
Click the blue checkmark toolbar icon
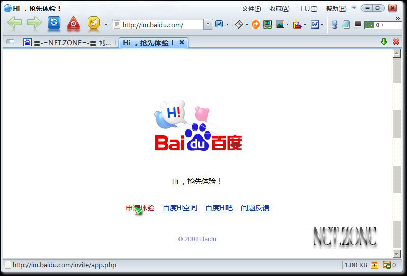click(x=219, y=24)
